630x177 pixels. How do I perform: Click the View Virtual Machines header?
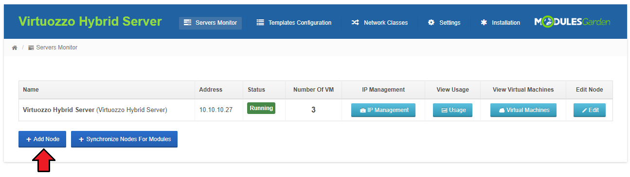click(x=523, y=90)
